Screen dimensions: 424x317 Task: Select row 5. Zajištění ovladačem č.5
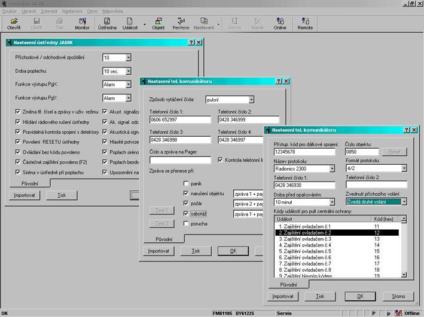337,251
